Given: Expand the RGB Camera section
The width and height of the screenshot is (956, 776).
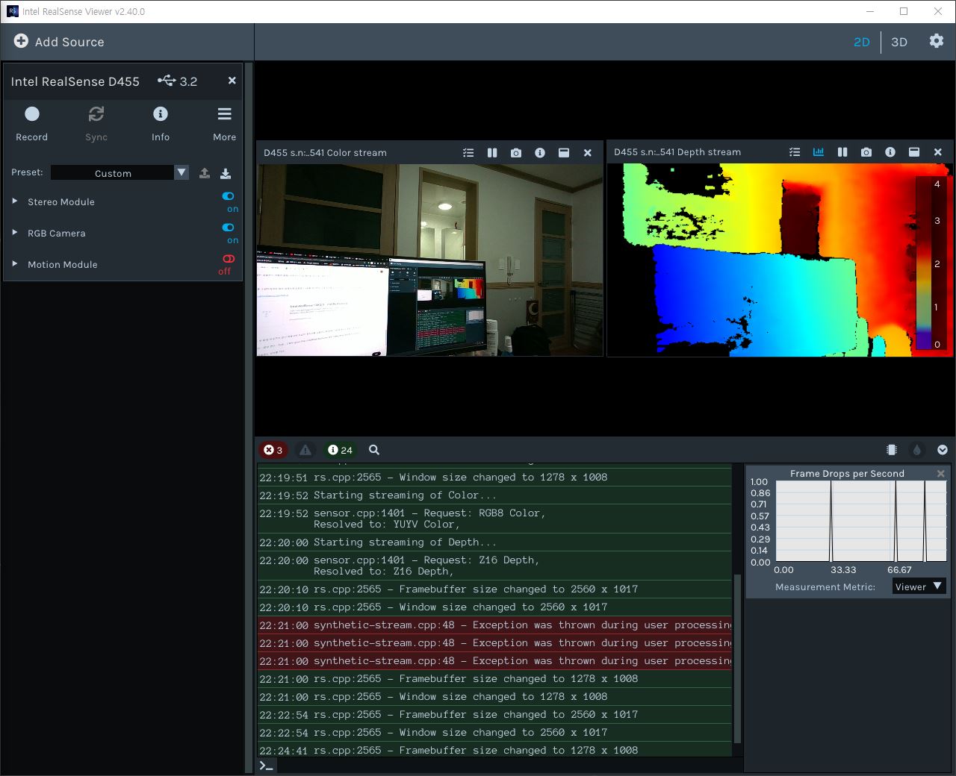Looking at the screenshot, I should (15, 233).
